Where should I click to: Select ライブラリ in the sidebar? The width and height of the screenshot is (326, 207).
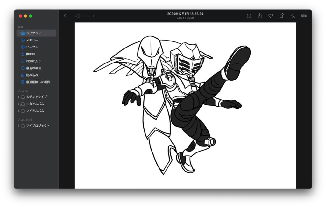(x=36, y=33)
